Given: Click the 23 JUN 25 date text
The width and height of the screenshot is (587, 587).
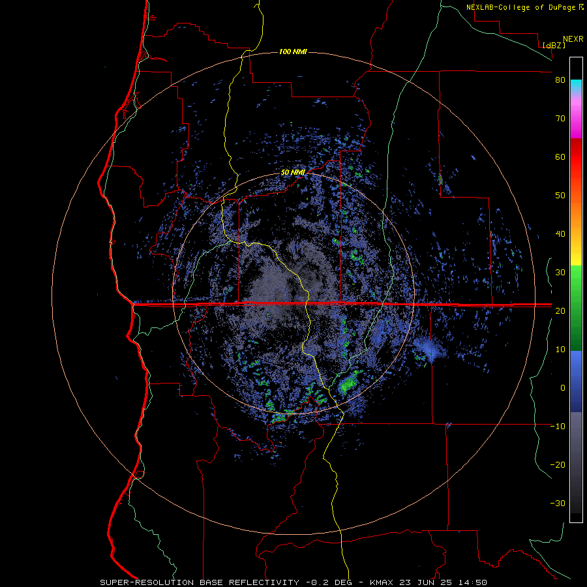Looking at the screenshot, I should click(426, 582).
